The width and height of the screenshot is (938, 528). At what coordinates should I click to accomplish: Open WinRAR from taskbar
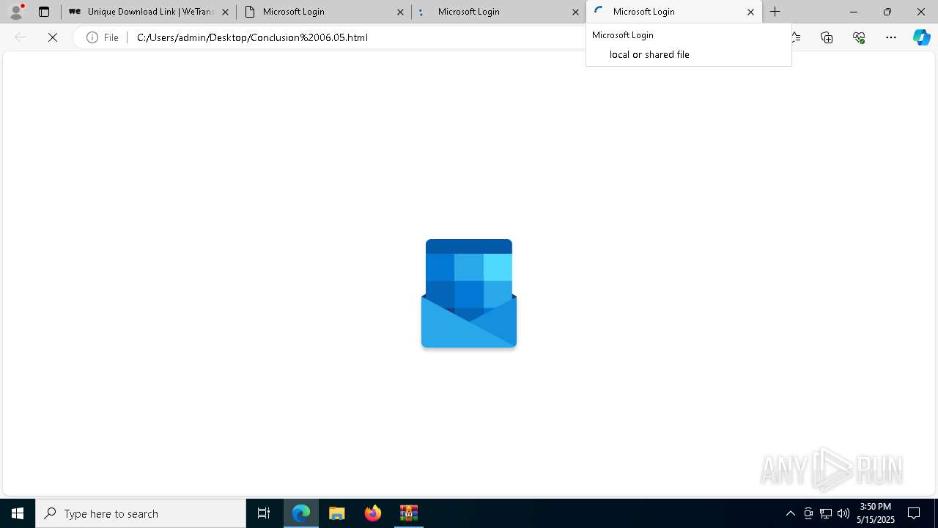(x=408, y=513)
